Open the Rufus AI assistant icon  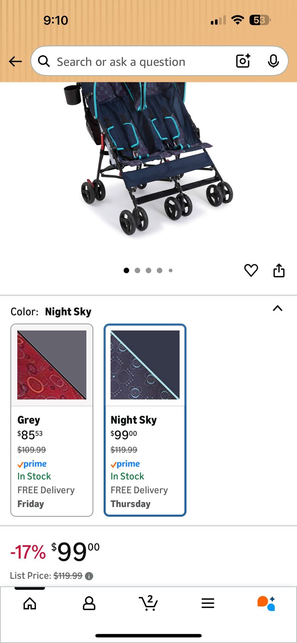pos(266,603)
